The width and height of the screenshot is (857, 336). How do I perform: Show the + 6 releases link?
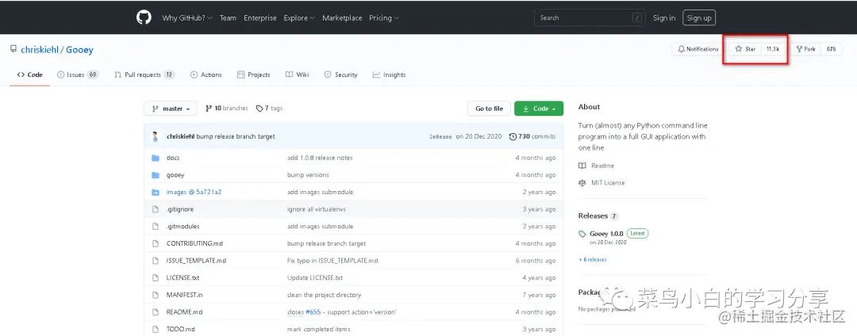(593, 260)
